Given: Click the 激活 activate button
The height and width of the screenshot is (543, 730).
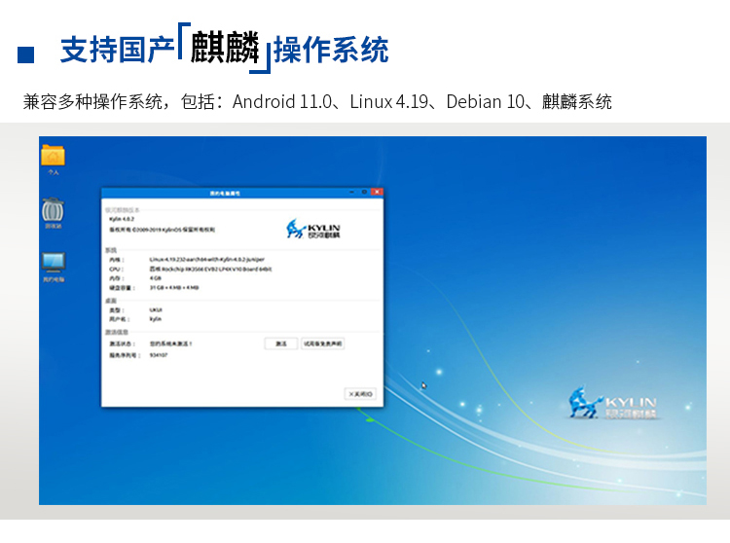Looking at the screenshot, I should tap(280, 344).
